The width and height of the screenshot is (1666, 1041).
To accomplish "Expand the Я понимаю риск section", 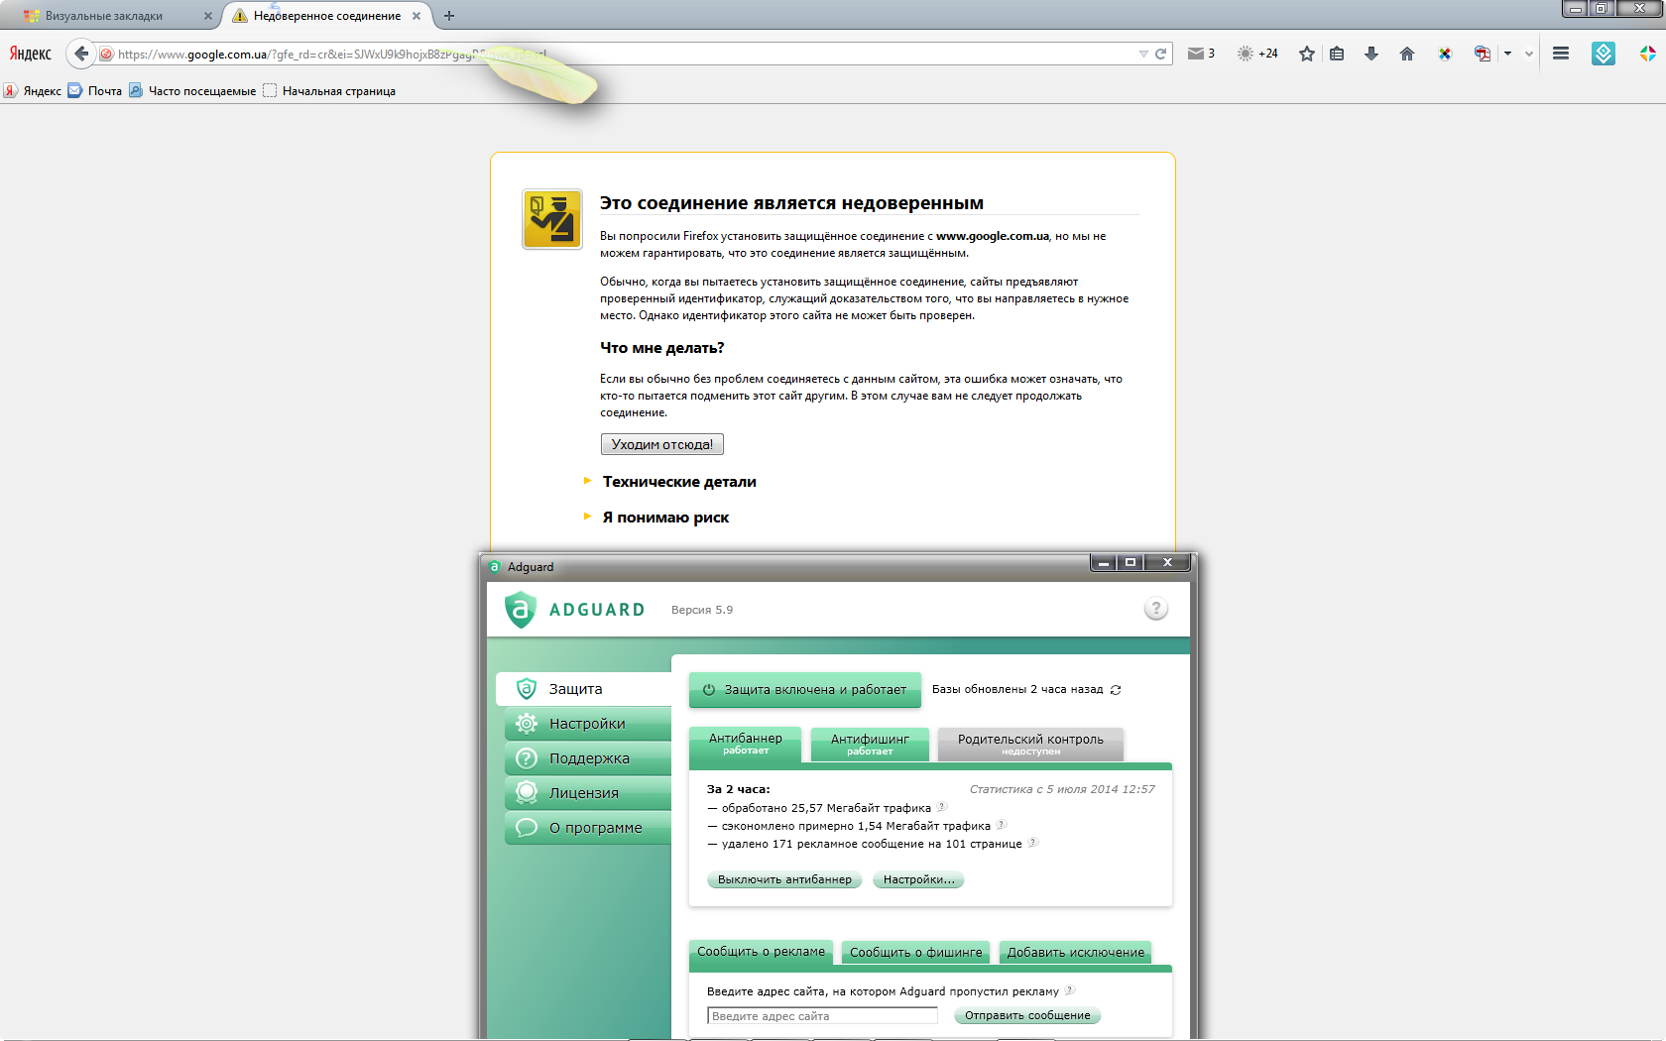I will (665, 518).
